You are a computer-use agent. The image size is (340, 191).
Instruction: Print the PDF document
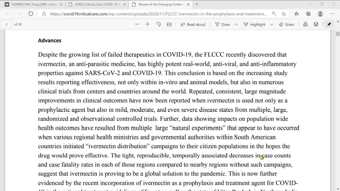coord(305,24)
